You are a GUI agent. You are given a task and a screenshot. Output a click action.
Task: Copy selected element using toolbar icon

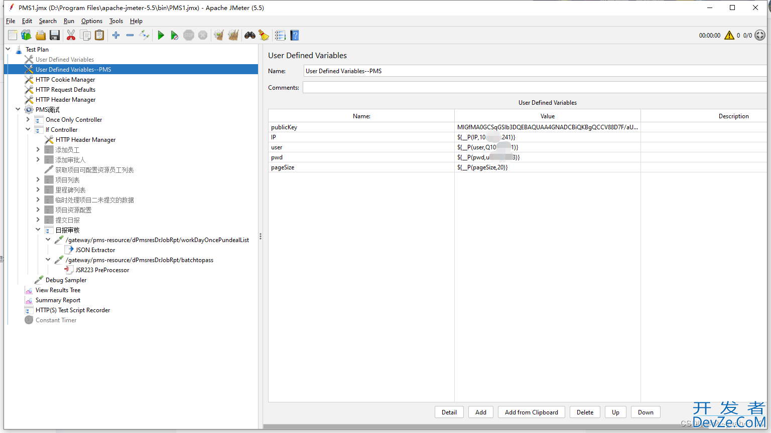(85, 35)
